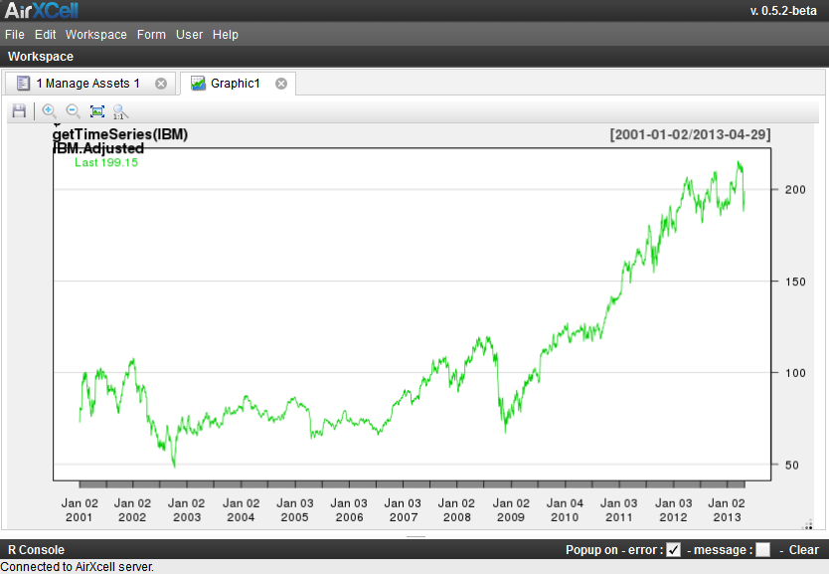This screenshot has height=574, width=829.
Task: Click the splitter handle above R Console
Action: pyautogui.click(x=415, y=536)
